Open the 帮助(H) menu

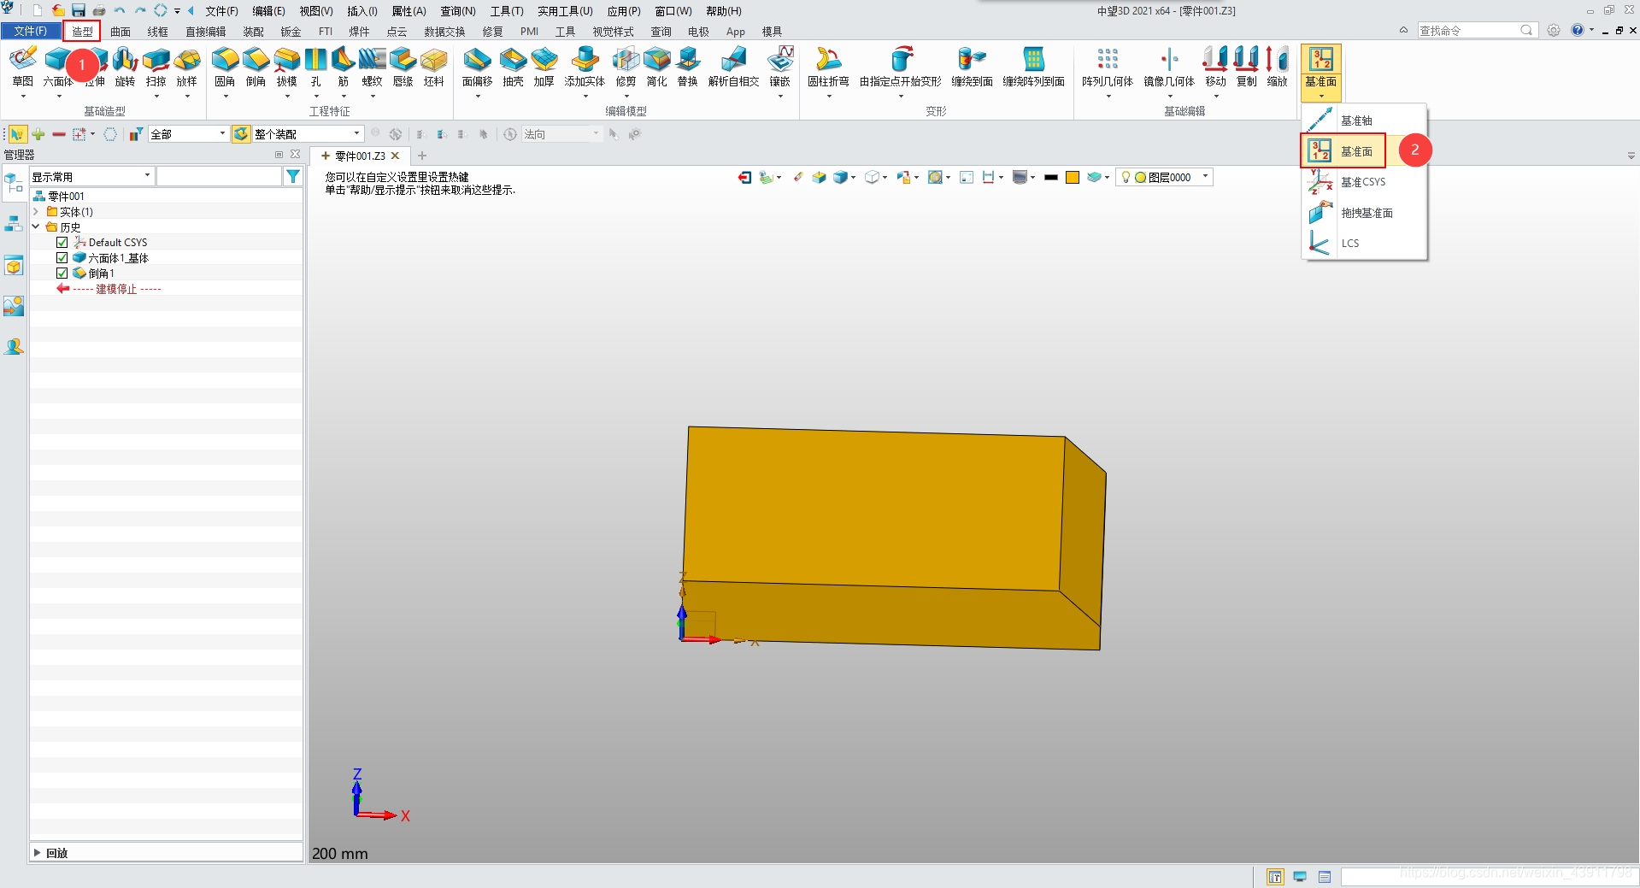tap(724, 11)
